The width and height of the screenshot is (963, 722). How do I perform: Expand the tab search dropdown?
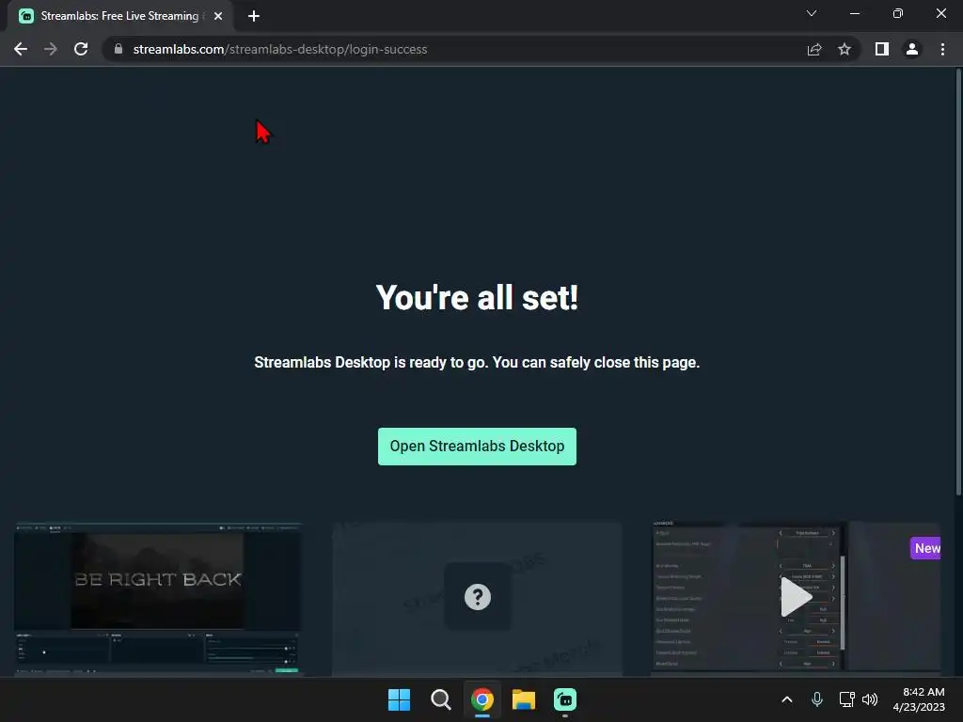click(812, 13)
